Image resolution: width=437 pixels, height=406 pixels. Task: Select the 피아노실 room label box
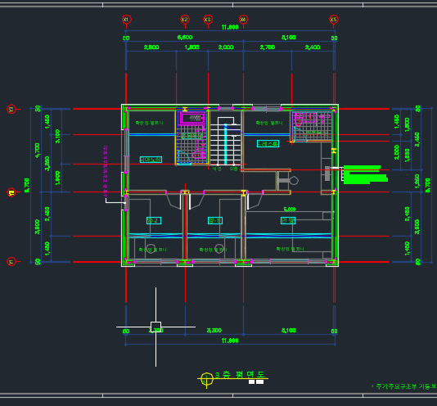tap(151, 160)
